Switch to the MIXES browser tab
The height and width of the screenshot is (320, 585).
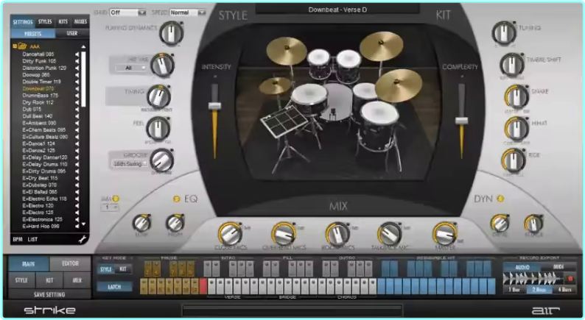pos(80,22)
